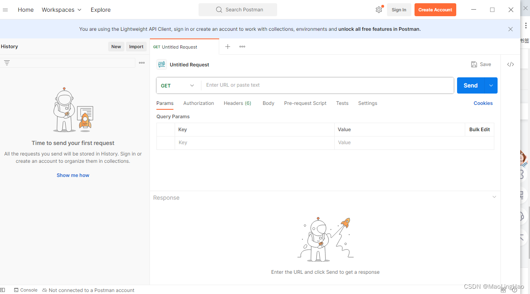Click the two-pane layout icon
This screenshot has height=294, width=530.
tap(503, 290)
